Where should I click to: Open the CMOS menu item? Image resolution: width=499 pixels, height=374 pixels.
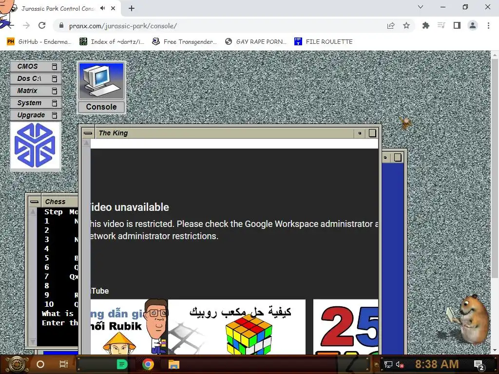click(x=36, y=66)
